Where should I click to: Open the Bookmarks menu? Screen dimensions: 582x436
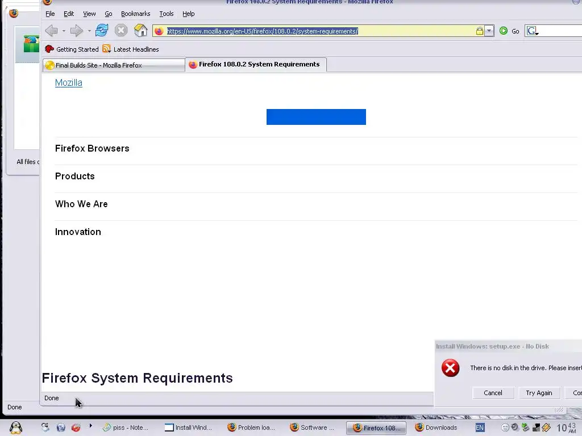135,14
